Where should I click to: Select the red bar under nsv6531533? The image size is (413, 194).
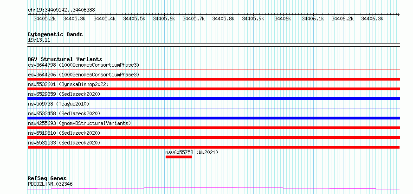(x=214, y=147)
